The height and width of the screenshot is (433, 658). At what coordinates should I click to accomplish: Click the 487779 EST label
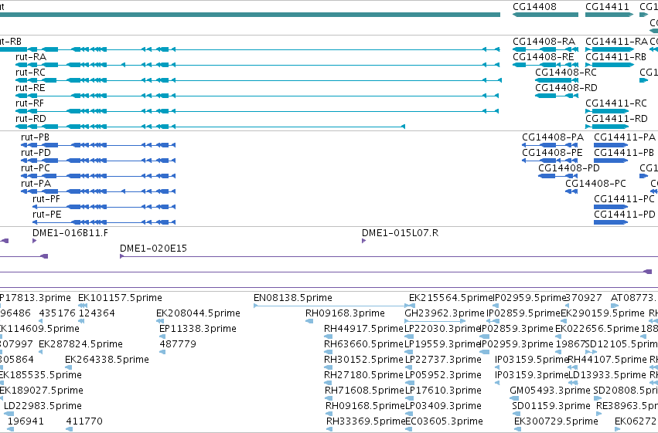click(x=178, y=345)
